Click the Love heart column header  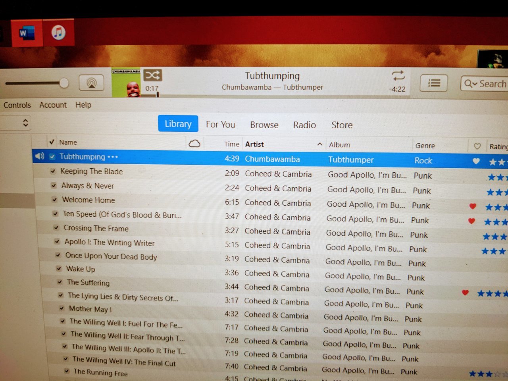tap(477, 146)
